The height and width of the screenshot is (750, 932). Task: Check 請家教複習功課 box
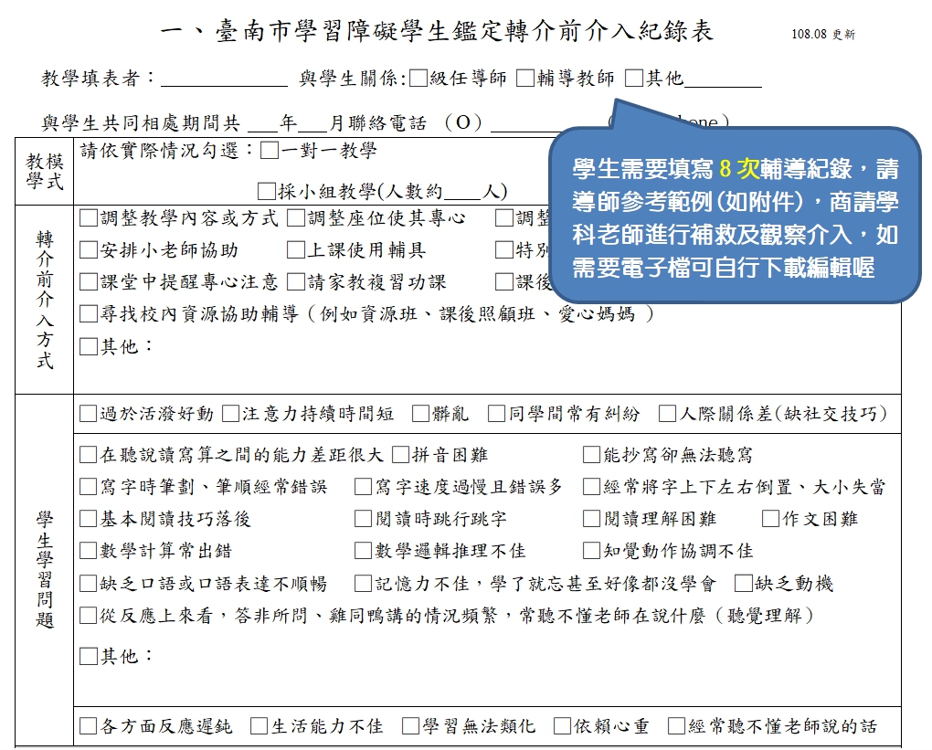[296, 281]
